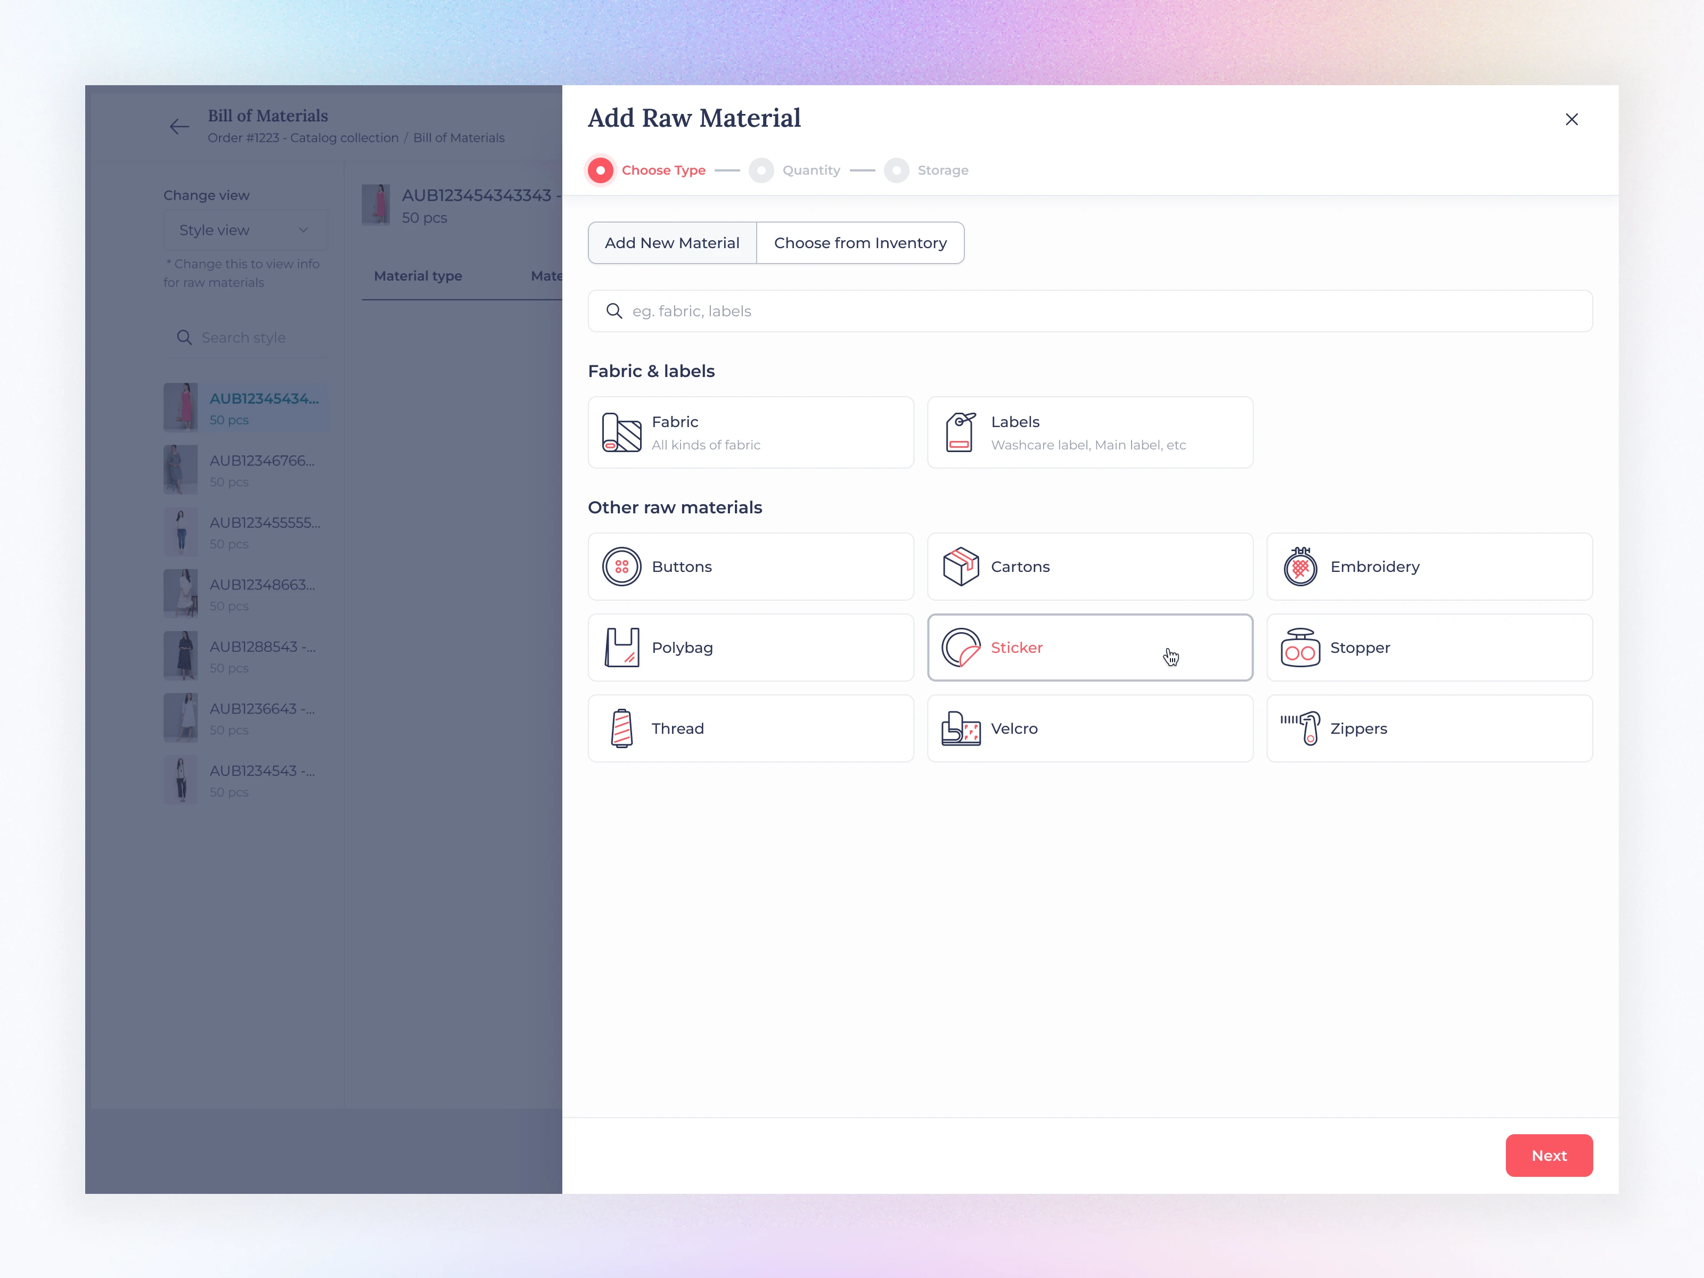The image size is (1704, 1278).
Task: Click the raw material search field
Action: tap(1089, 311)
